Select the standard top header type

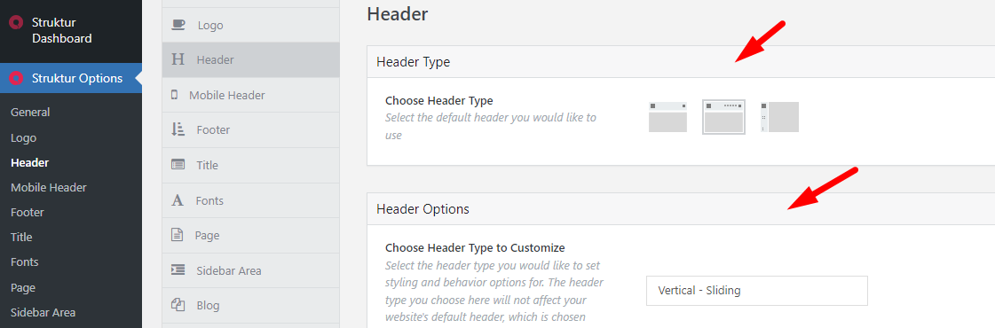(667, 116)
